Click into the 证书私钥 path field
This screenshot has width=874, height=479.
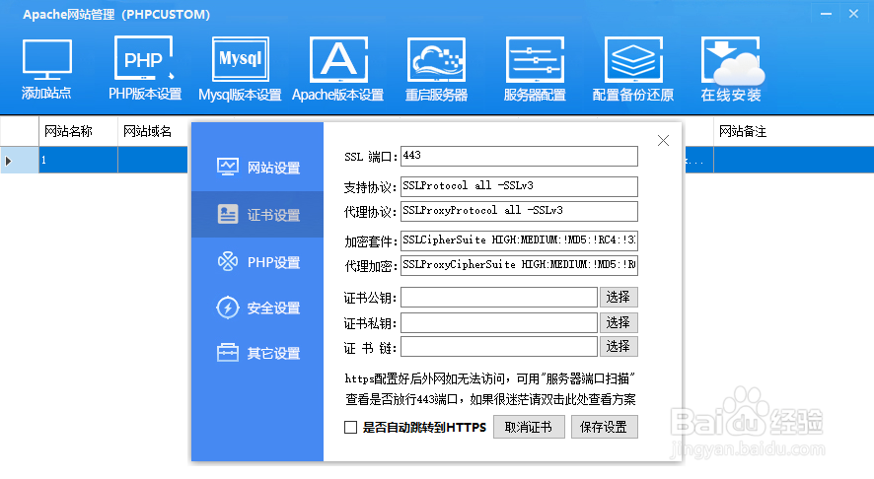click(499, 322)
